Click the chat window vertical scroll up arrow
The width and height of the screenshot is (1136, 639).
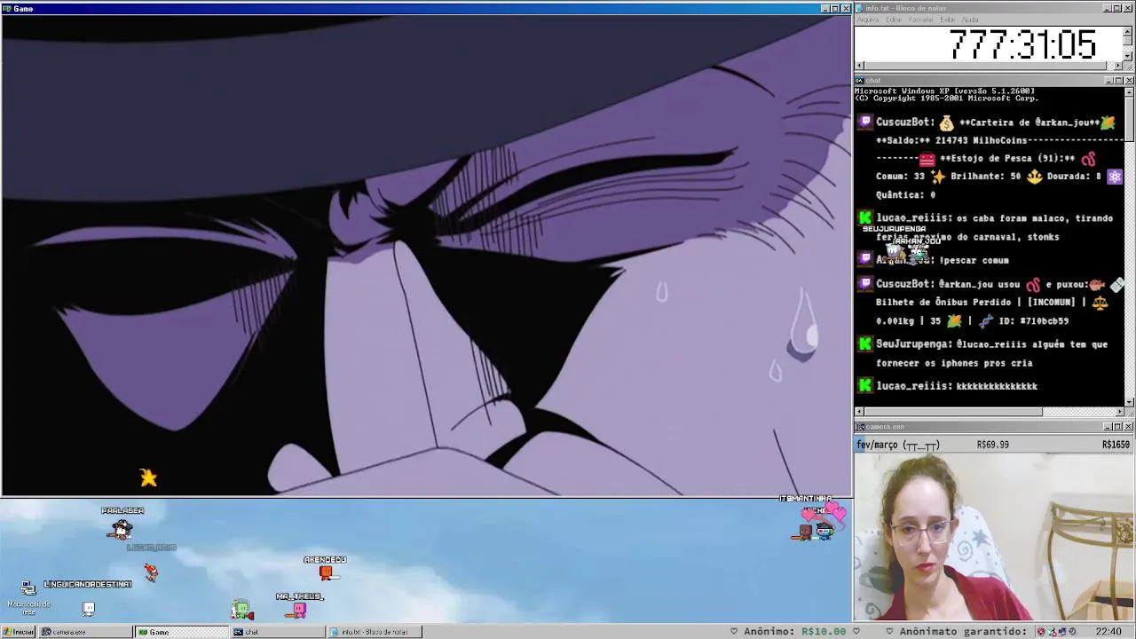click(1129, 92)
